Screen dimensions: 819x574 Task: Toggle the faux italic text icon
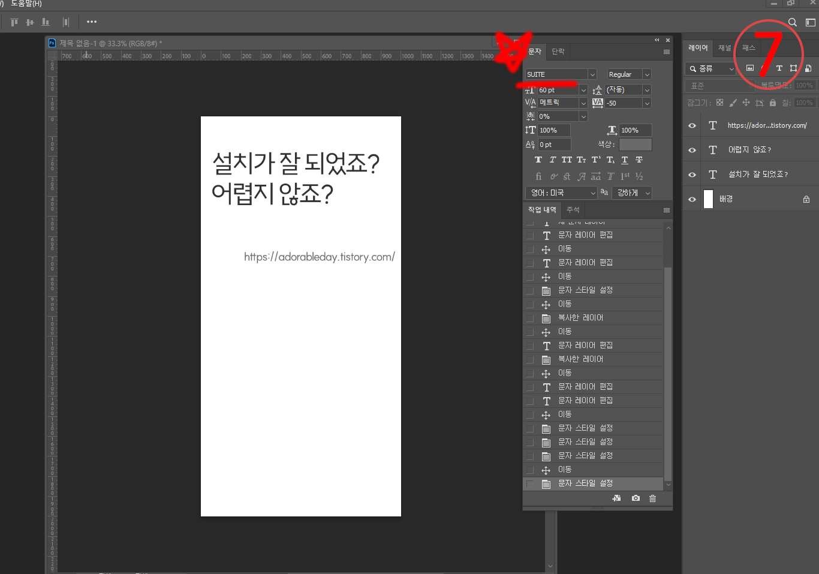(x=552, y=160)
